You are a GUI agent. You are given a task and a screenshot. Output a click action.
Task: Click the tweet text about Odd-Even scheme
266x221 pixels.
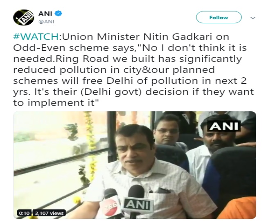(x=133, y=70)
